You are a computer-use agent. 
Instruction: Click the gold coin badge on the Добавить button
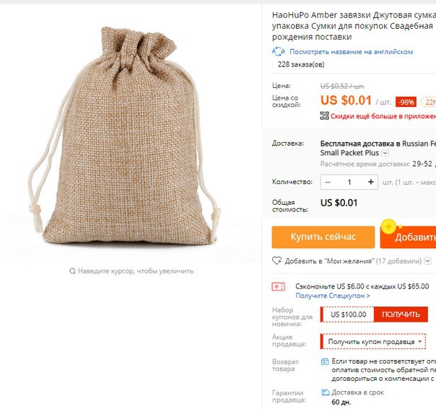point(389,227)
